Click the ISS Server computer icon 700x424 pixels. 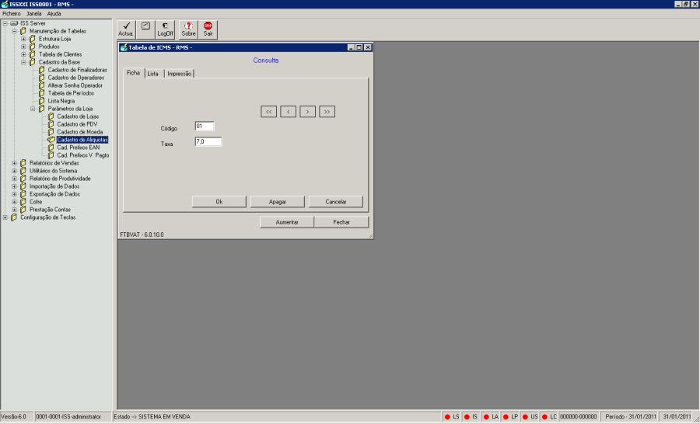click(x=14, y=23)
